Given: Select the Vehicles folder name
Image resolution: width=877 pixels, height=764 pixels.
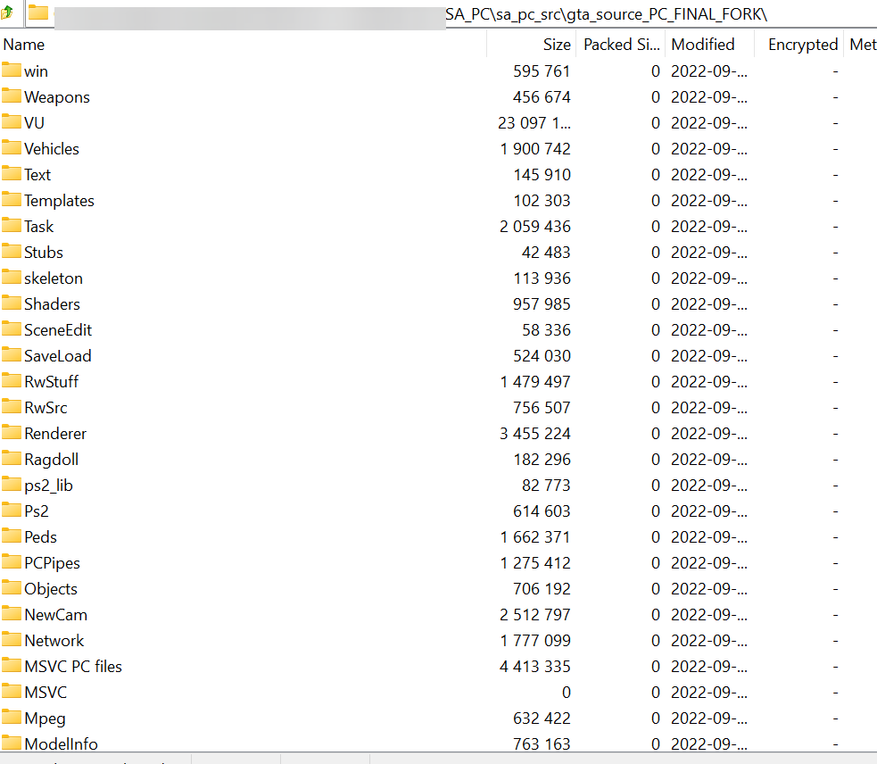Looking at the screenshot, I should pyautogui.click(x=52, y=149).
